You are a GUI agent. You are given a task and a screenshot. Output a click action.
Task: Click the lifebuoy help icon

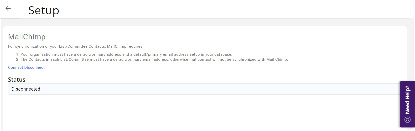click(x=407, y=119)
